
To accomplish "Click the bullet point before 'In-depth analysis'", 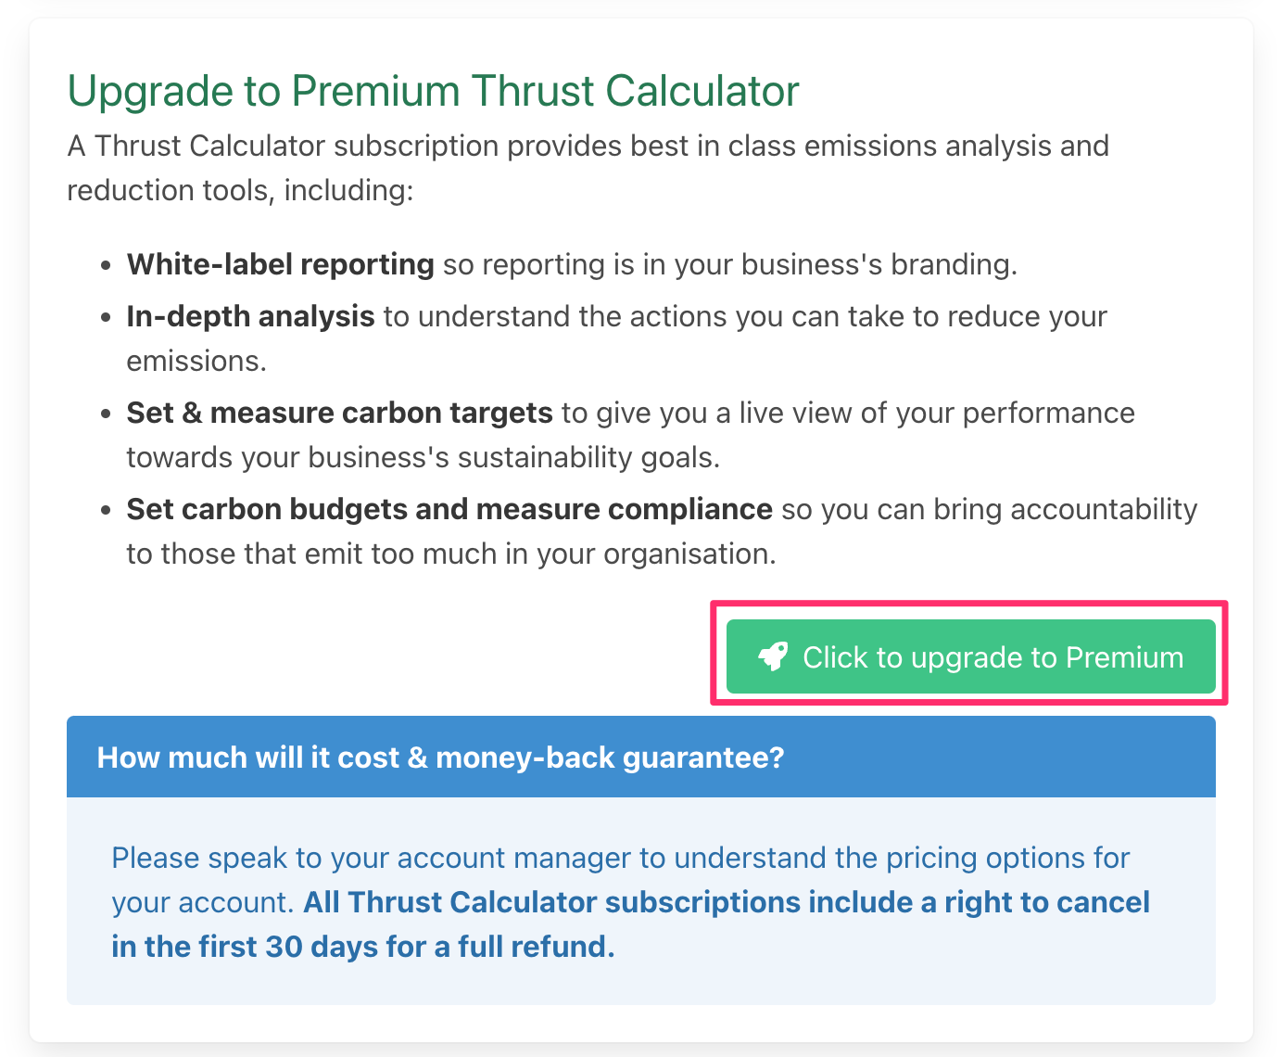I will coord(107,317).
